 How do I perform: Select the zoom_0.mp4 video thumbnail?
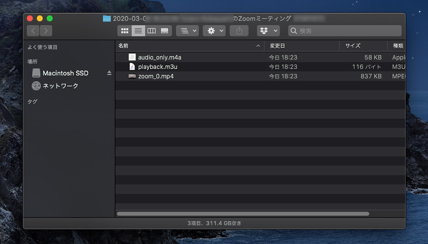pos(132,76)
